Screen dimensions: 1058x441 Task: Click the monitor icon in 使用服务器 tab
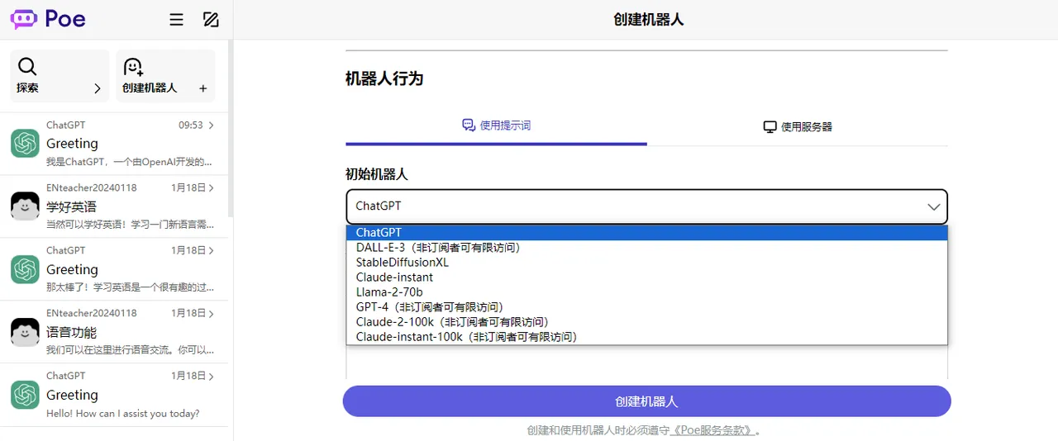coord(770,127)
